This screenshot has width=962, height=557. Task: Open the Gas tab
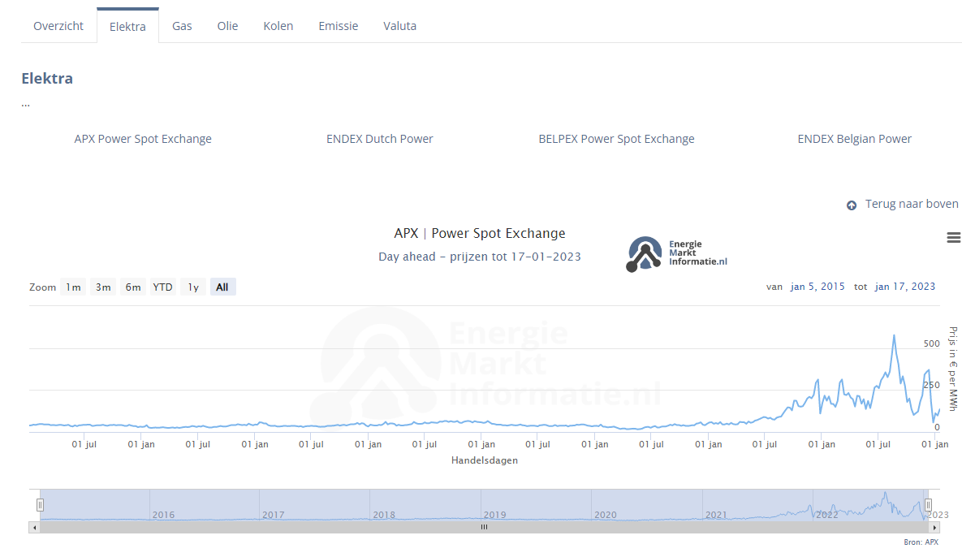coord(182,26)
